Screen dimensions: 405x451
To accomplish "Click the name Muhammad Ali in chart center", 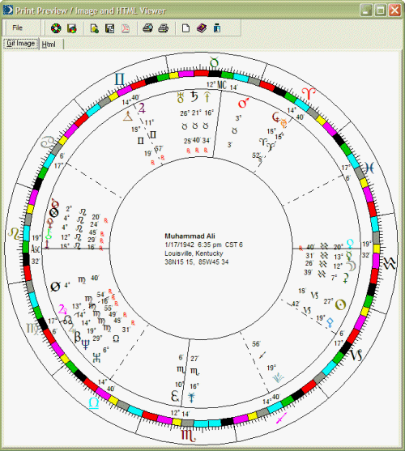I will (x=190, y=236).
